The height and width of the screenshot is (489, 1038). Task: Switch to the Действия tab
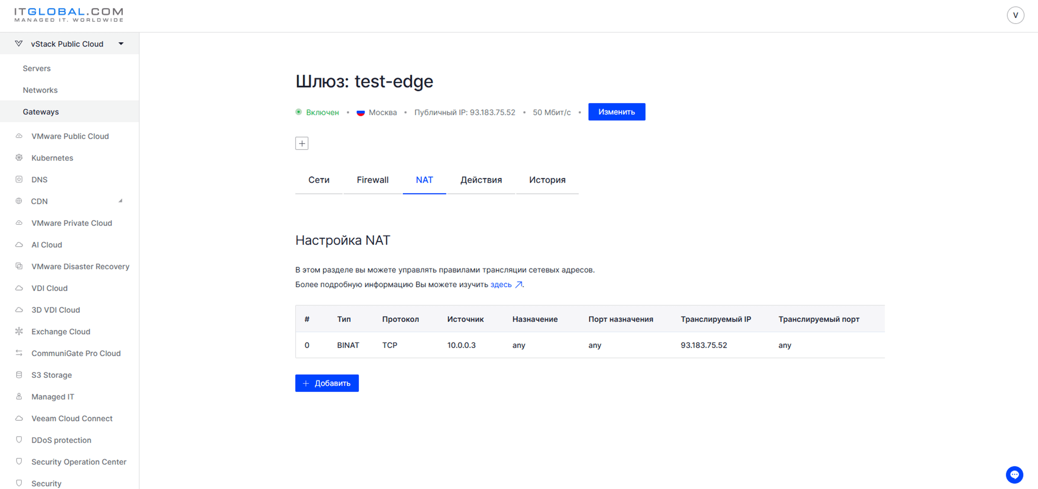pyautogui.click(x=481, y=180)
